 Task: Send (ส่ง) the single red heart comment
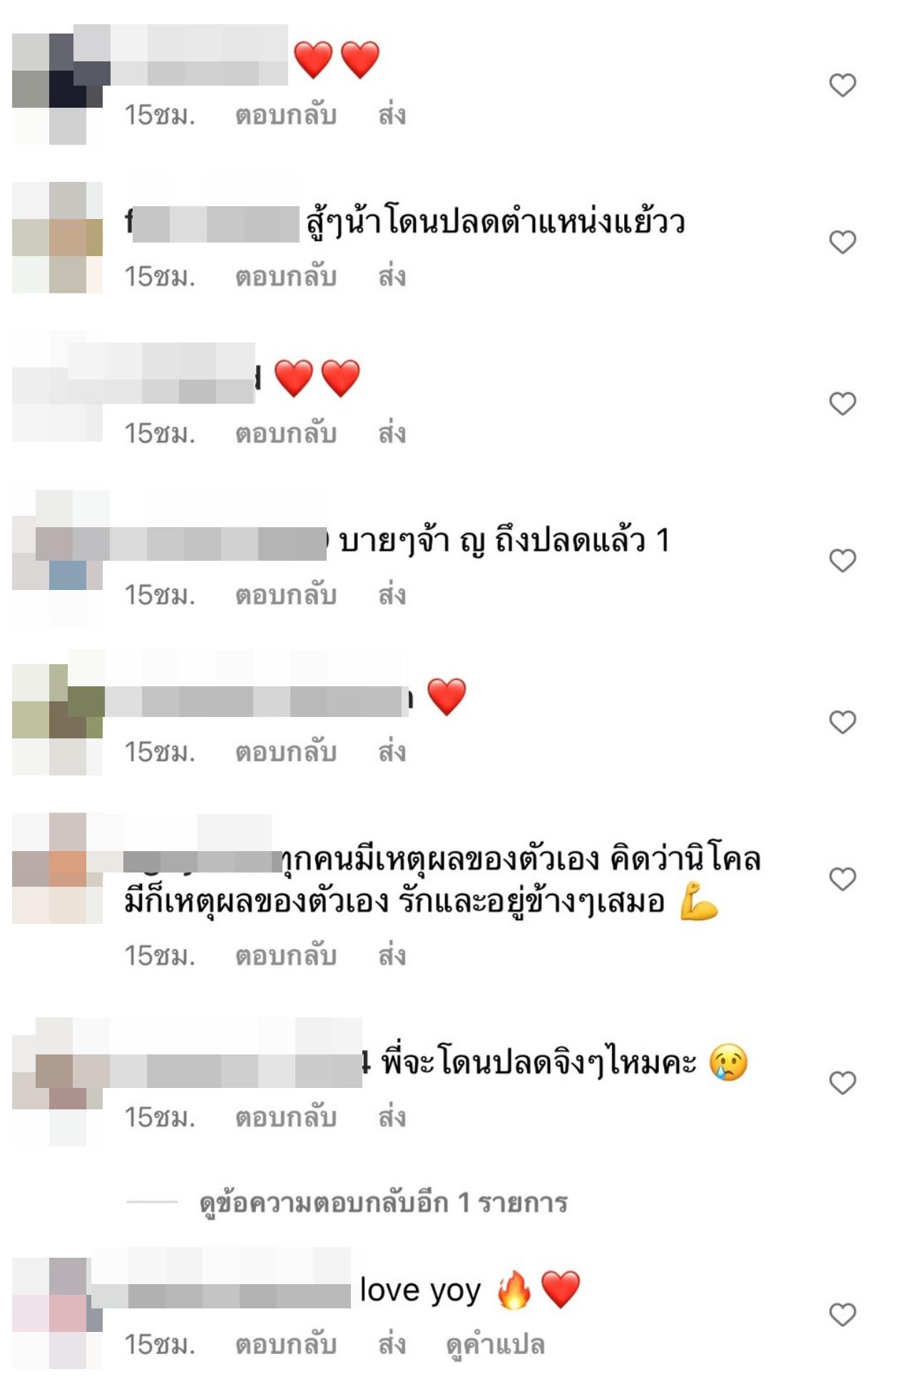(392, 751)
